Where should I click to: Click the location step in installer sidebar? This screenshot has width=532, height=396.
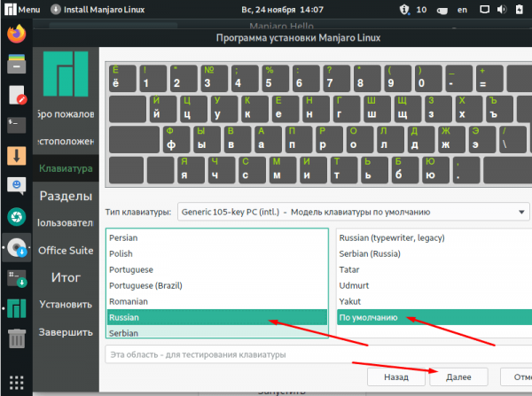coord(66,141)
